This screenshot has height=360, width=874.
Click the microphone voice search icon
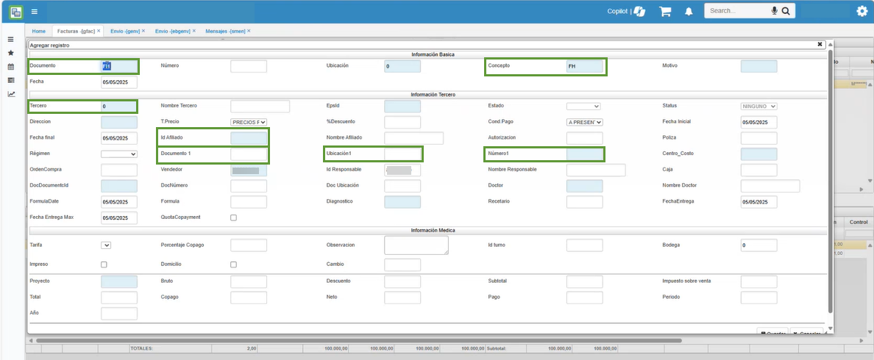(x=775, y=11)
